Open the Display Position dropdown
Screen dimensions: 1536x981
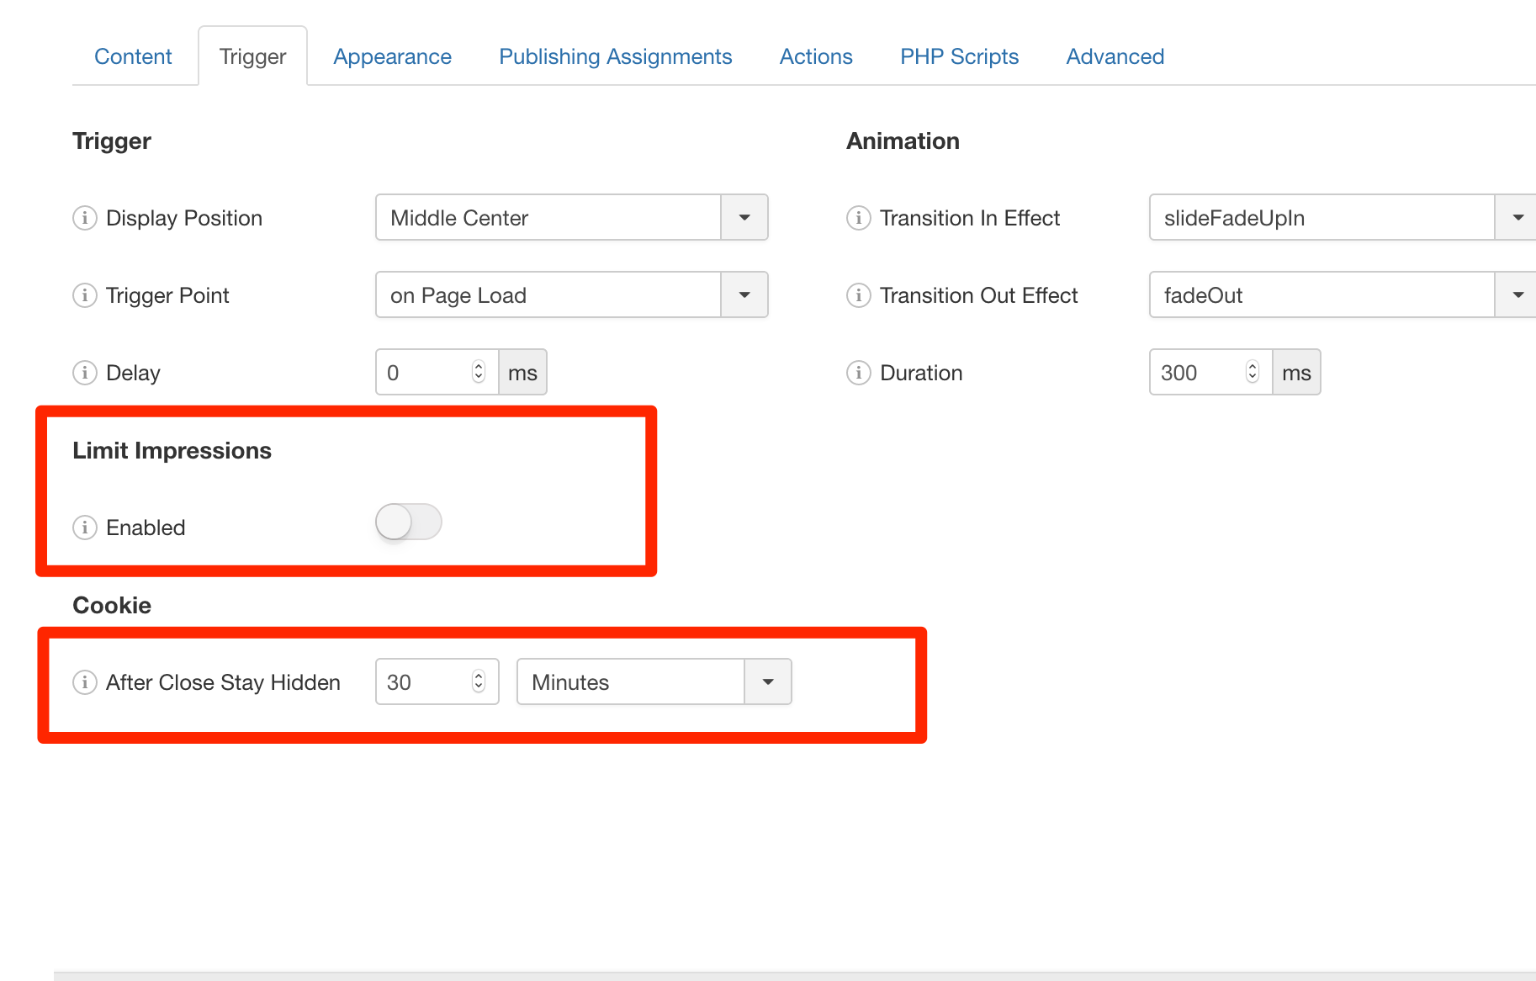coord(571,218)
